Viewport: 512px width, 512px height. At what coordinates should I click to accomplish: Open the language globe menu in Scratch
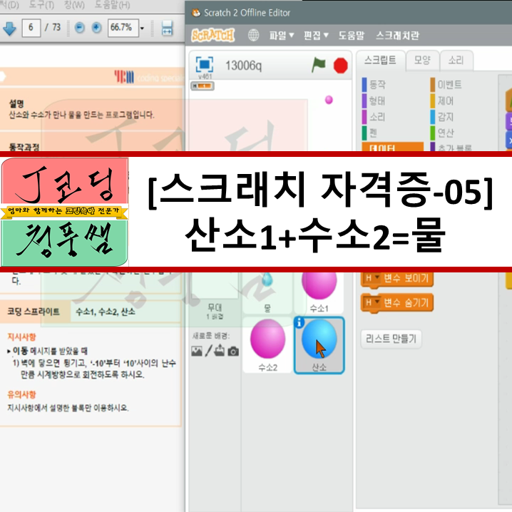253,35
